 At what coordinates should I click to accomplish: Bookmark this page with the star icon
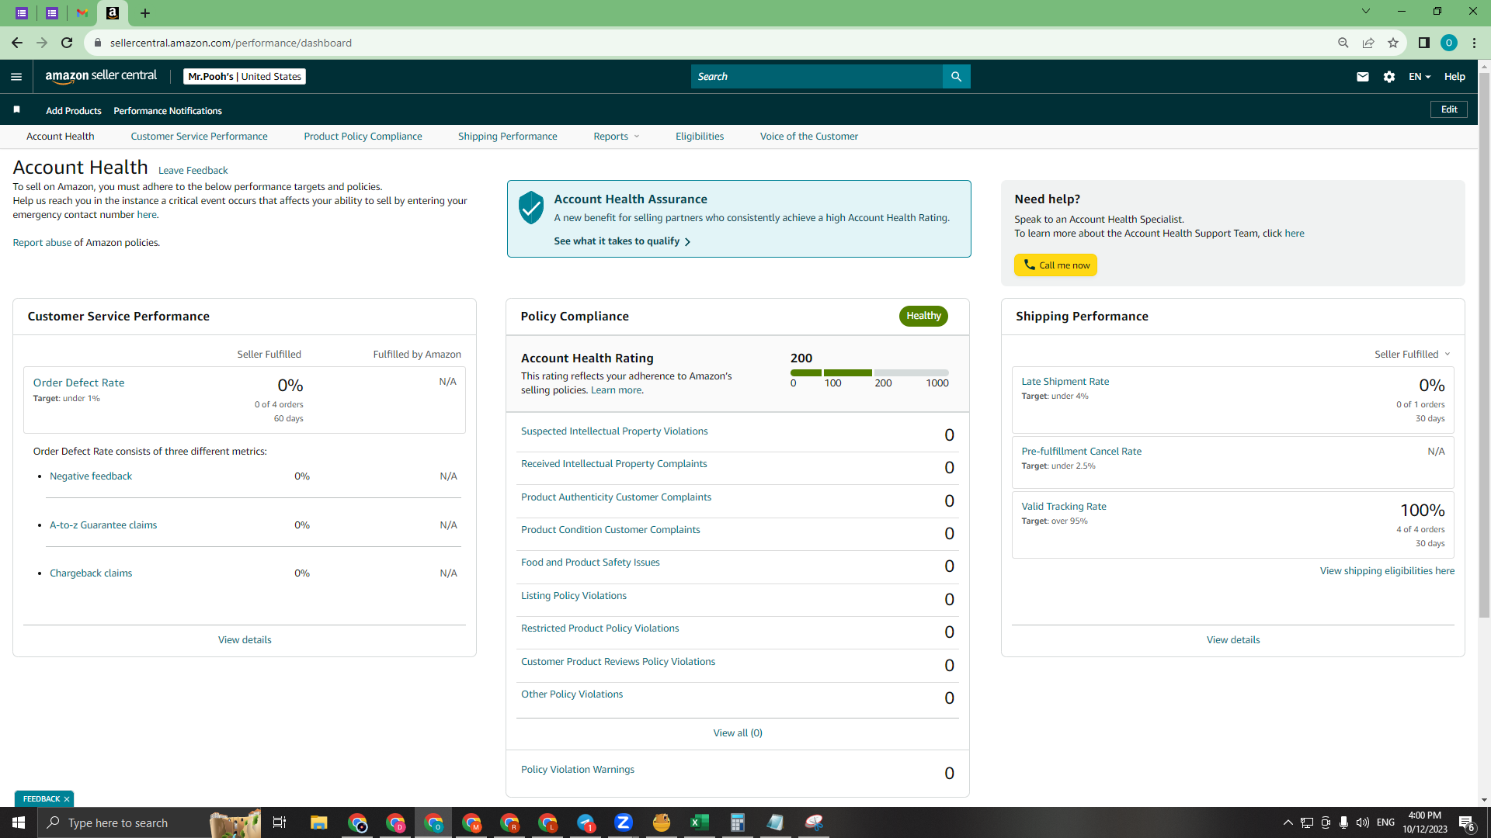1393,43
